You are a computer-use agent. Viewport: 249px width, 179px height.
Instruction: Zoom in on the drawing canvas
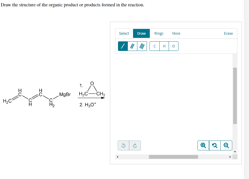tap(203, 145)
